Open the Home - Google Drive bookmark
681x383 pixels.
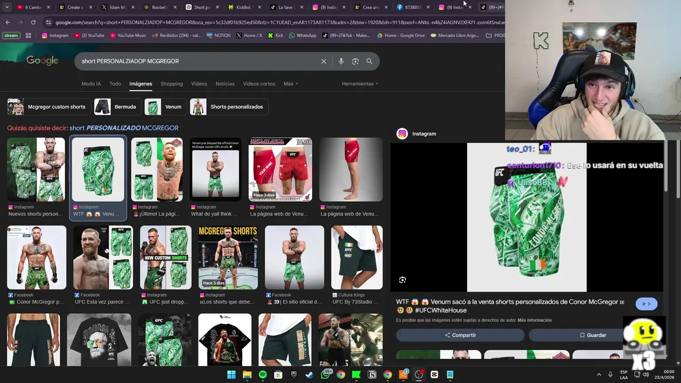pos(401,36)
